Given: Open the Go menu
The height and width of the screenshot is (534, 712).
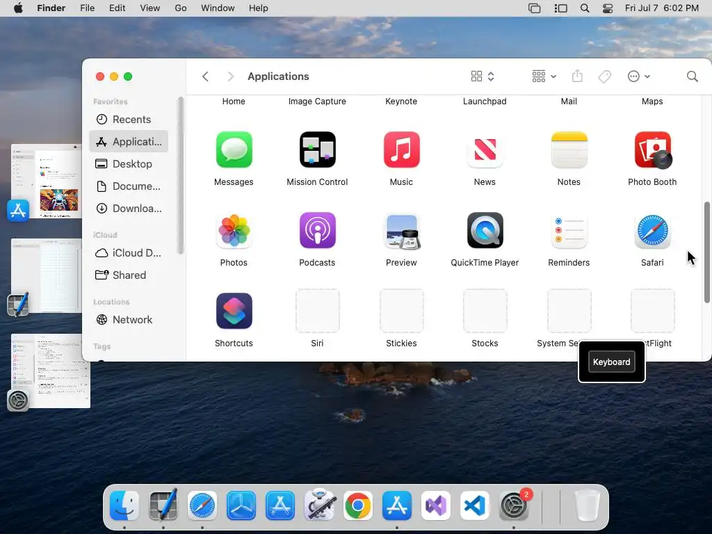Looking at the screenshot, I should [181, 8].
